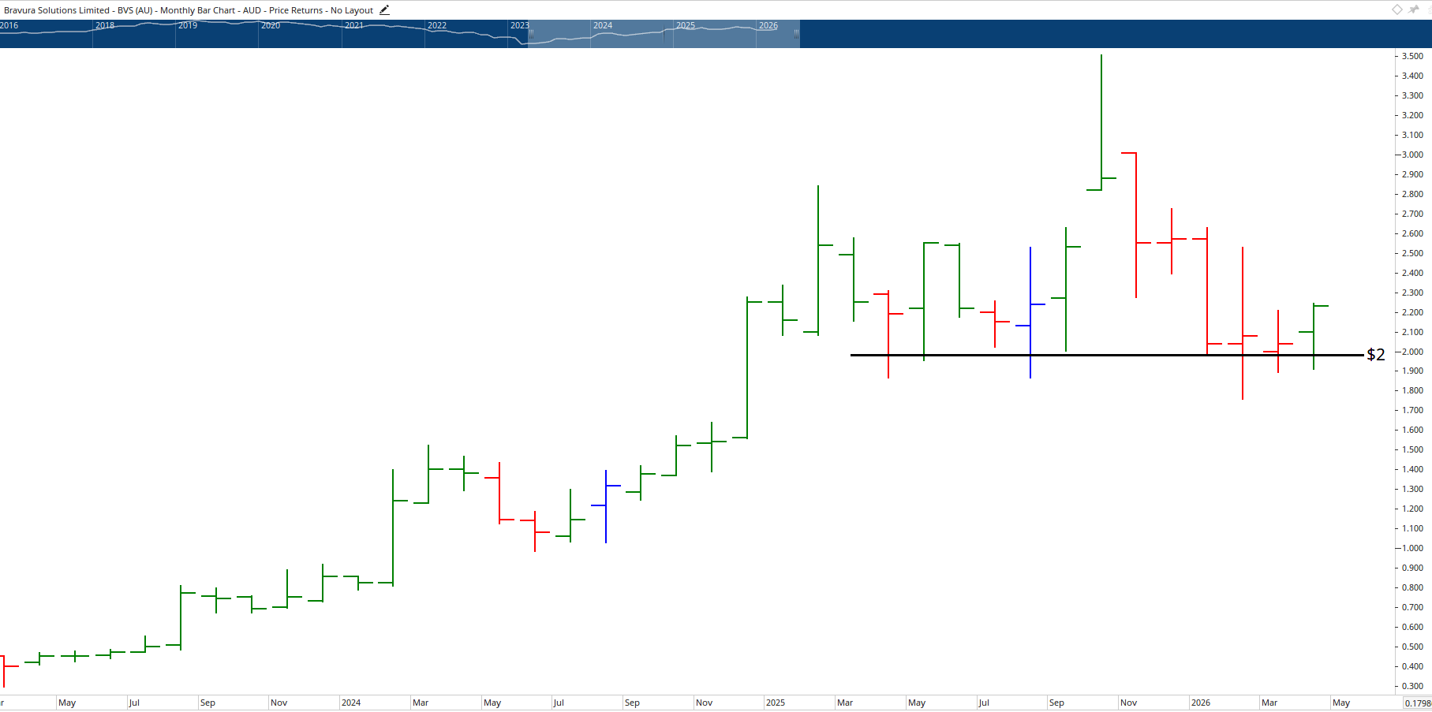Select the black horizontal trendline at $2
This screenshot has width=1432, height=712.
coord(1105,355)
